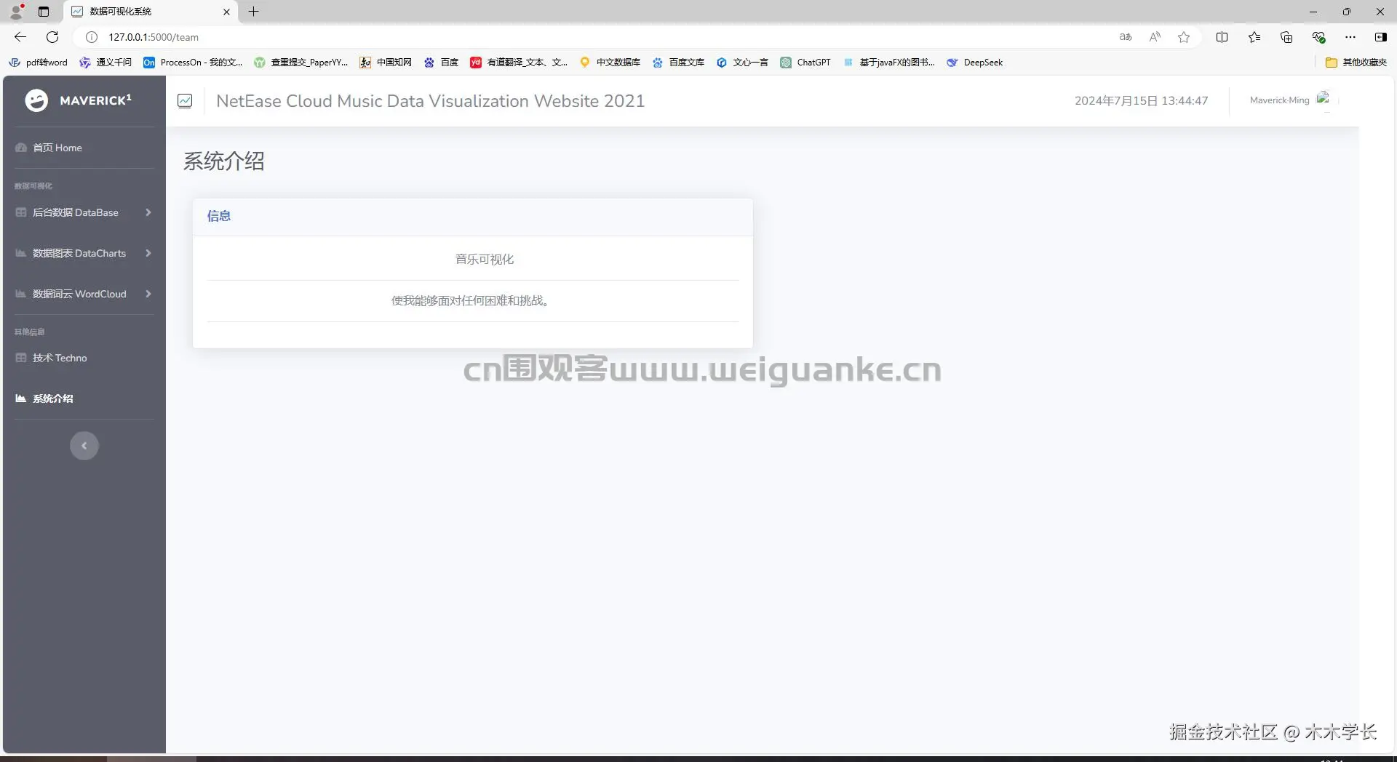Open 中国知网 bookmark
This screenshot has height=762, width=1397.
pos(386,63)
